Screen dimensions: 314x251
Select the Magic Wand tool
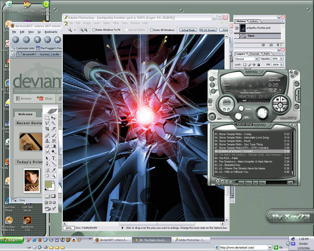point(53,123)
